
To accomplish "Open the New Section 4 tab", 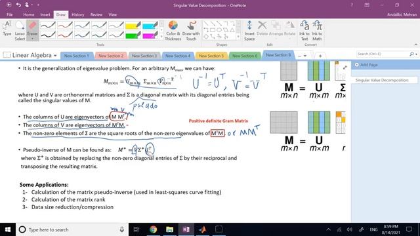I will [x=178, y=56].
